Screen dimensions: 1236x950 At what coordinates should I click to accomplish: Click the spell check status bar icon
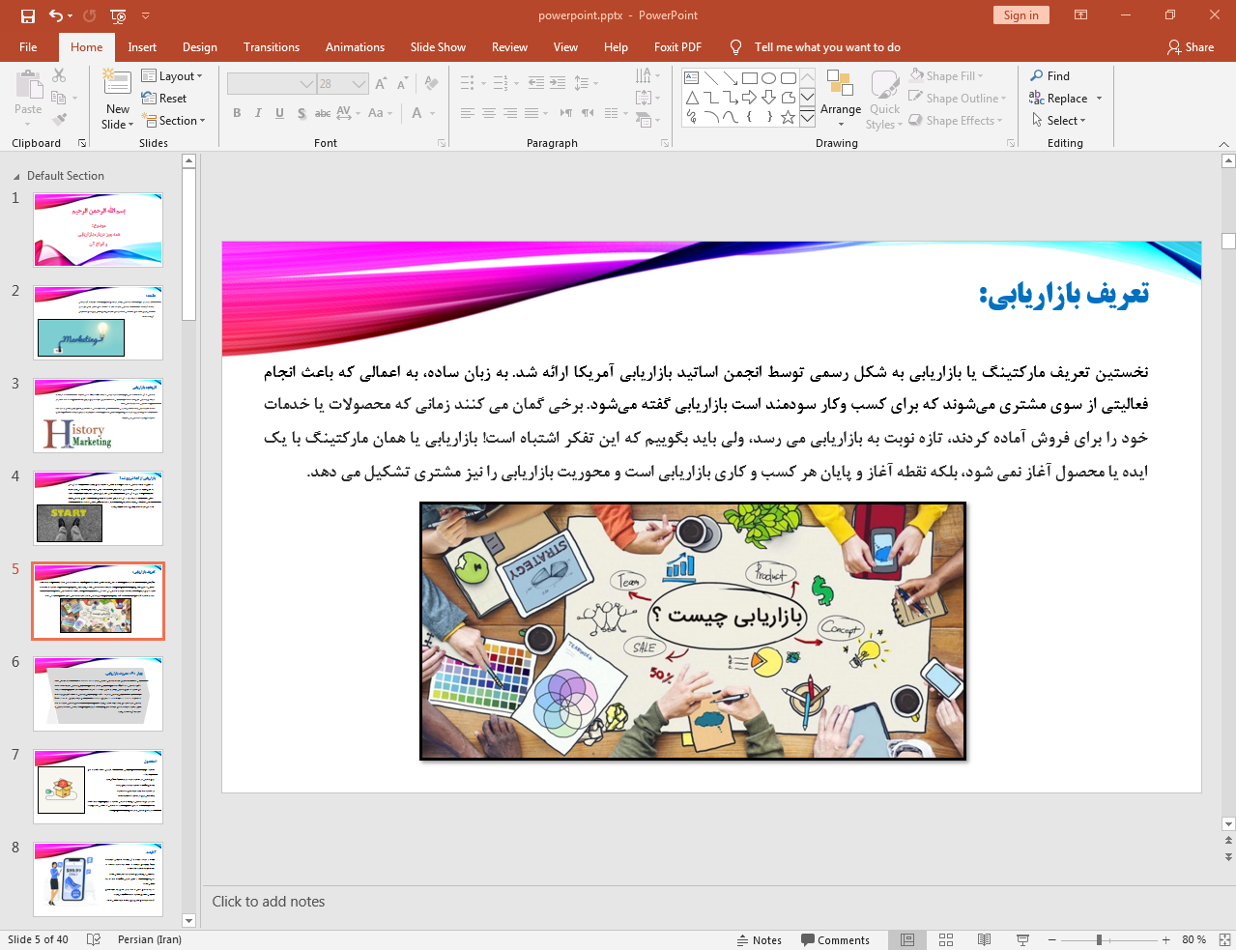coord(94,939)
